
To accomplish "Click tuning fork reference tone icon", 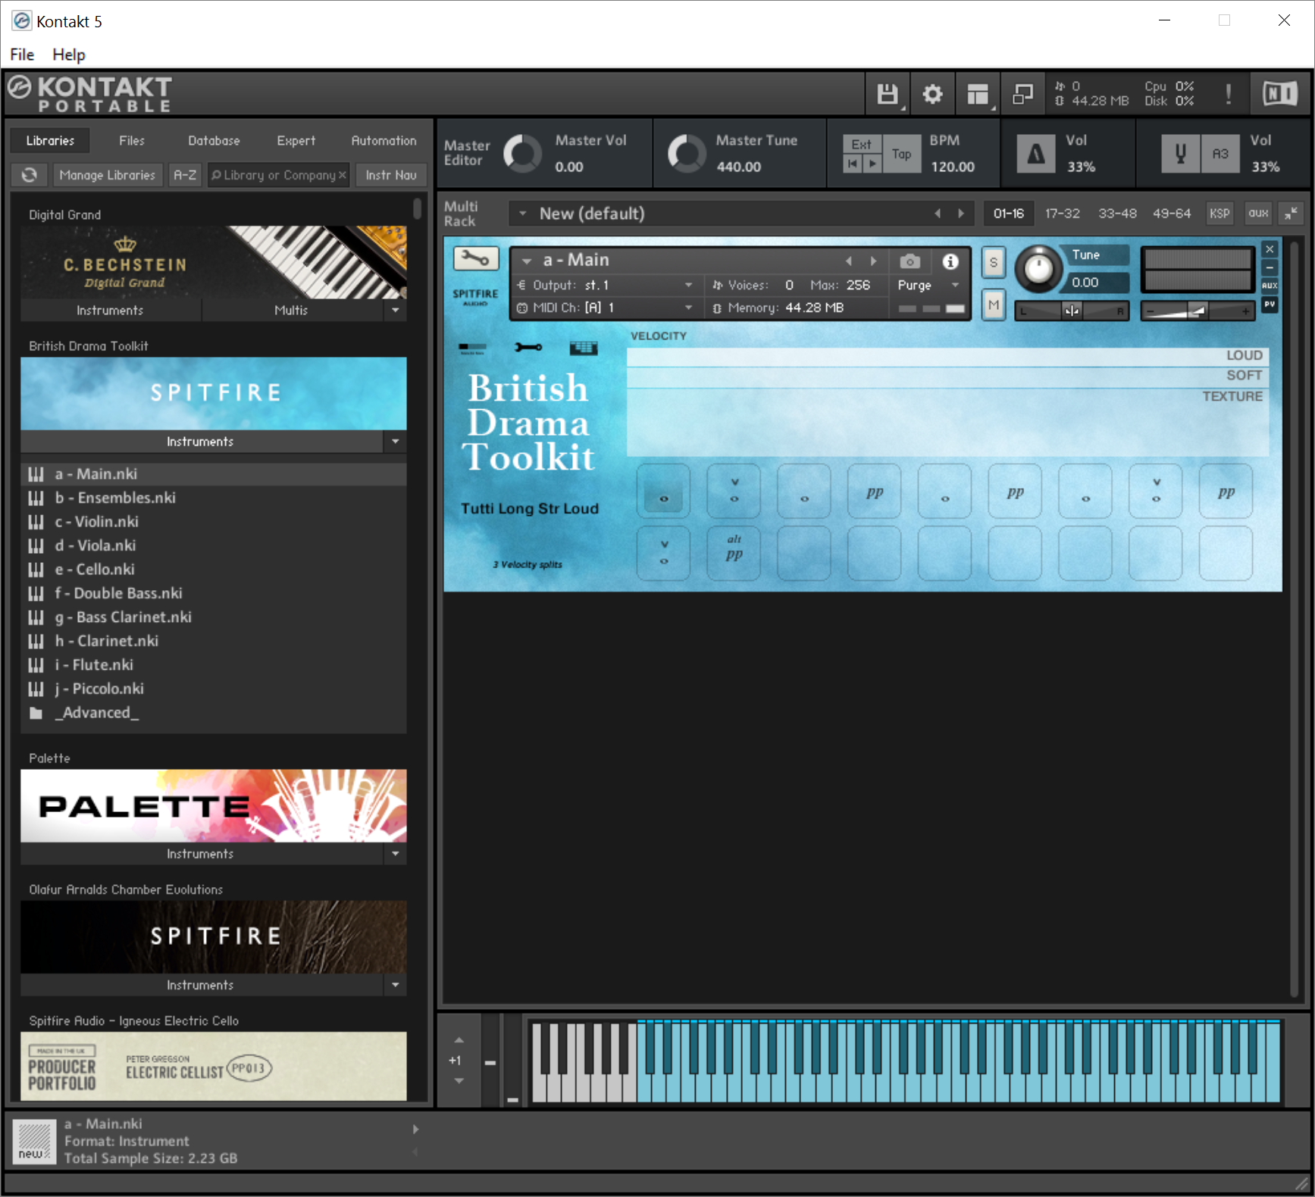I will click(1180, 154).
